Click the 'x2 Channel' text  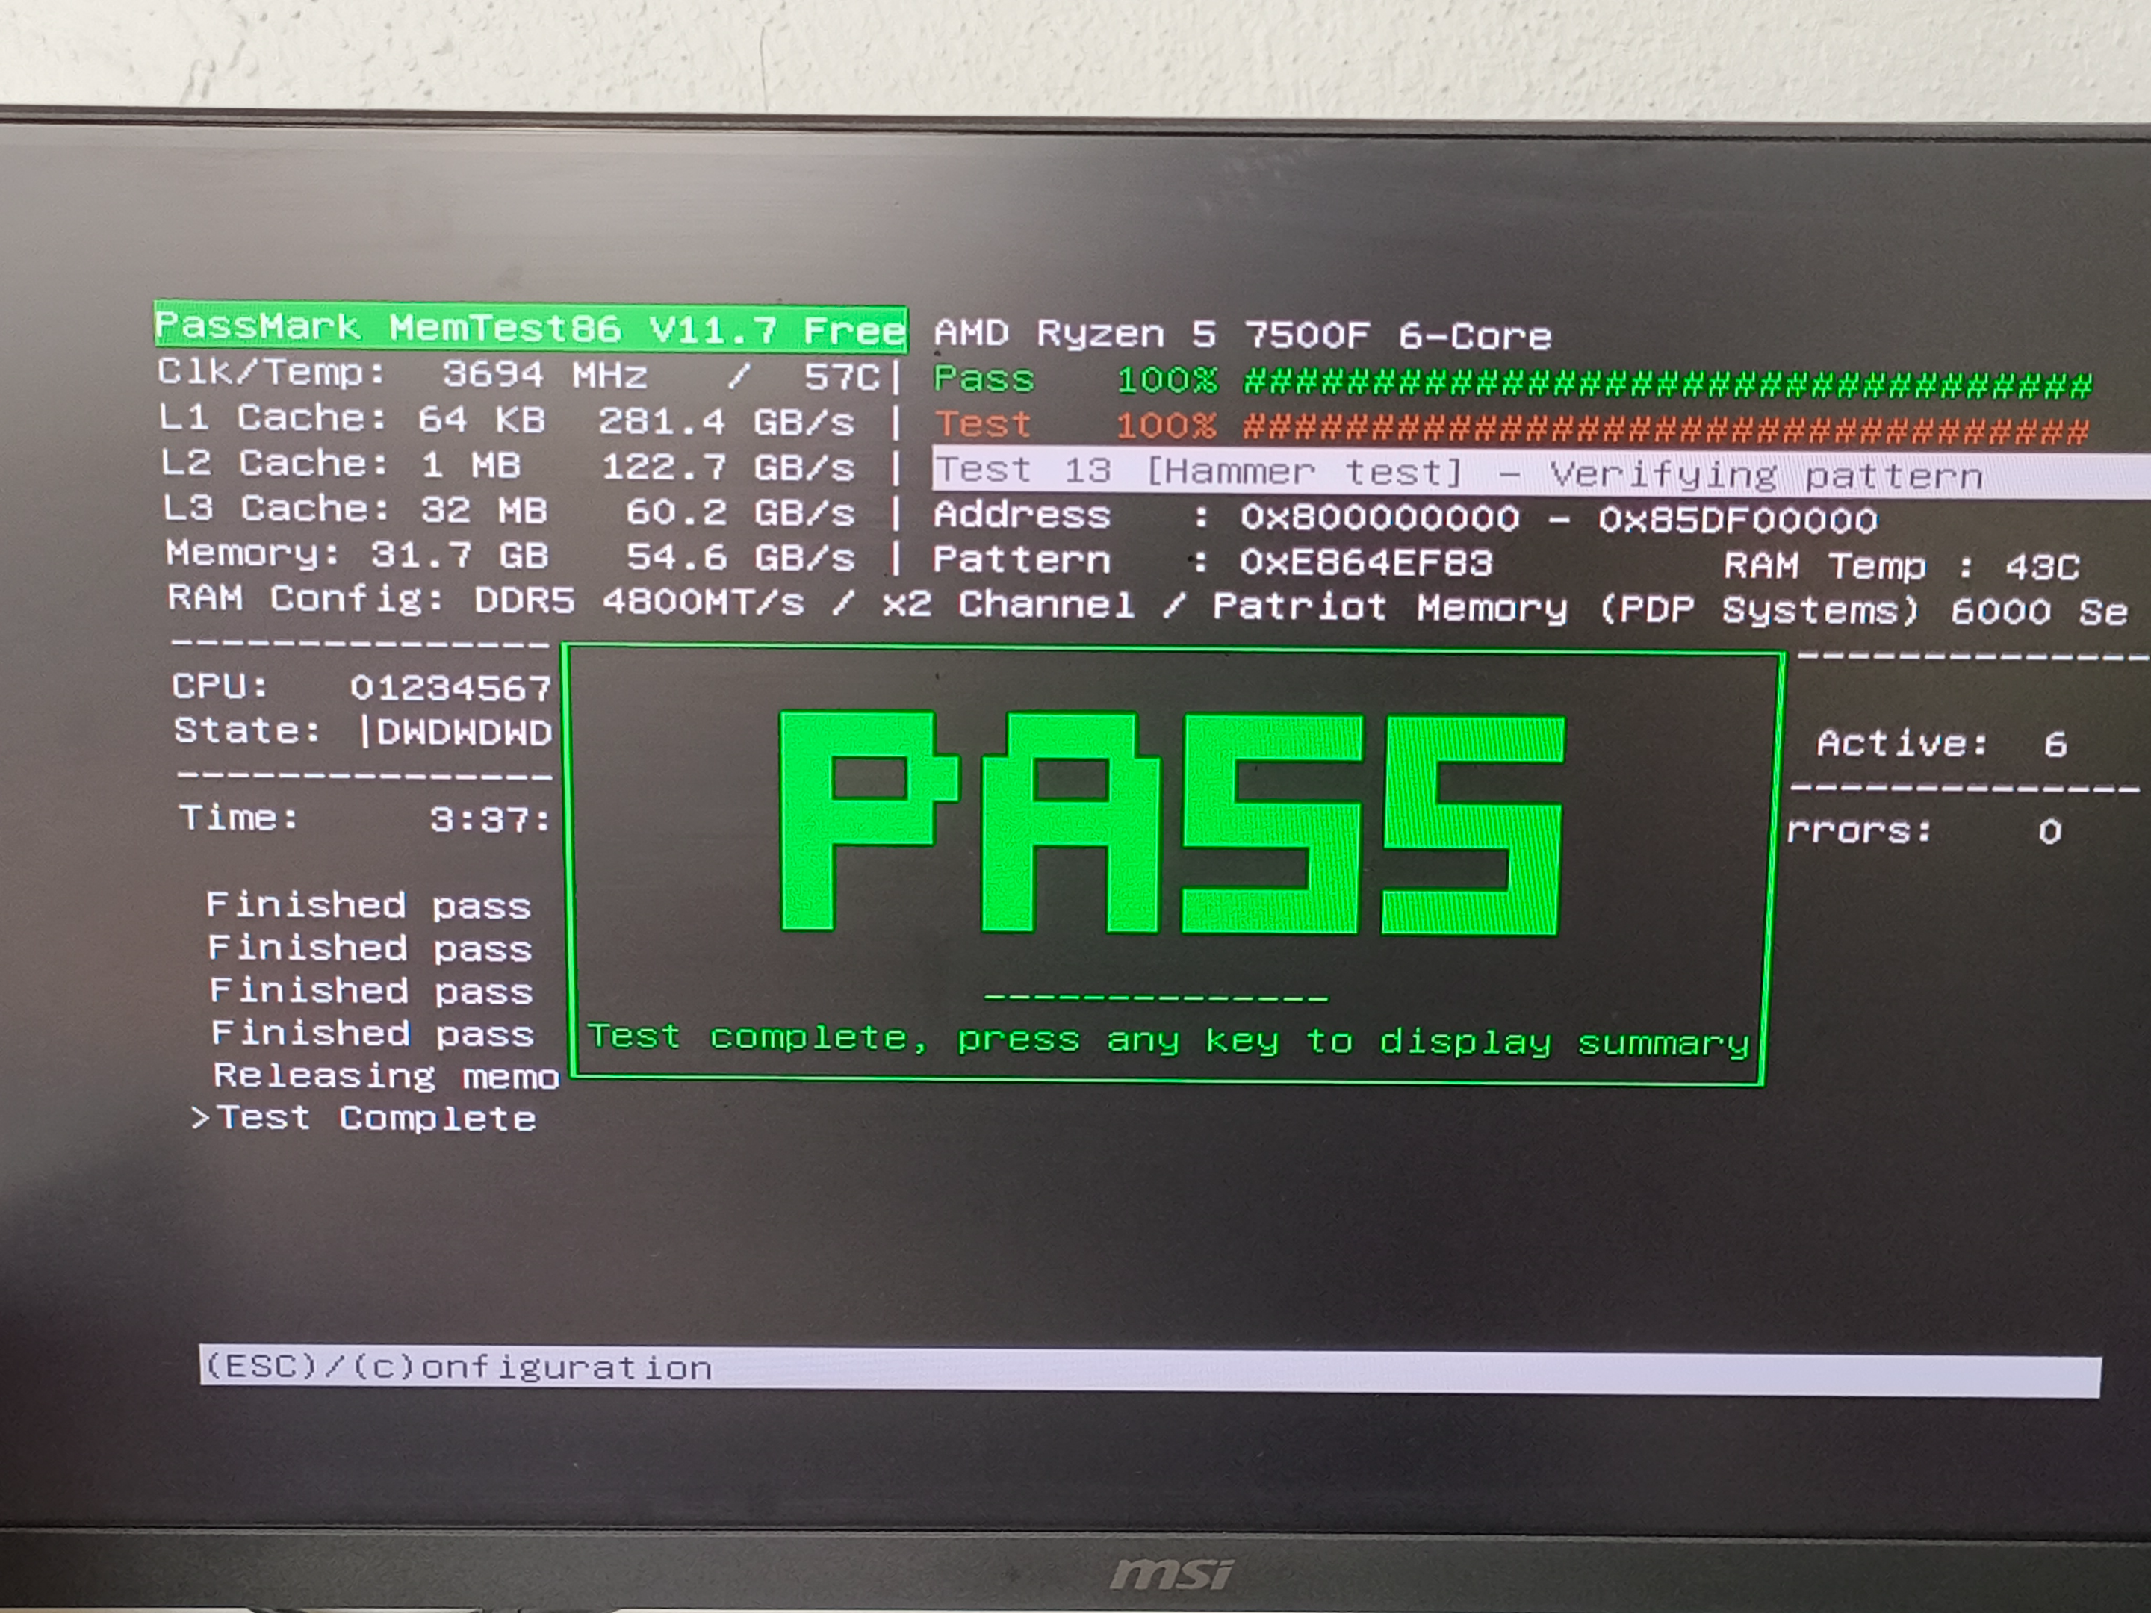click(1008, 605)
